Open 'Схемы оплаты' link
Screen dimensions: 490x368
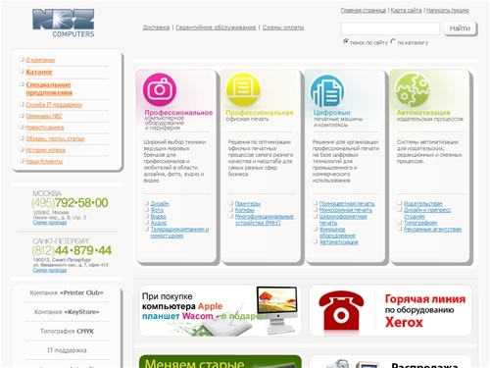pyautogui.click(x=283, y=27)
